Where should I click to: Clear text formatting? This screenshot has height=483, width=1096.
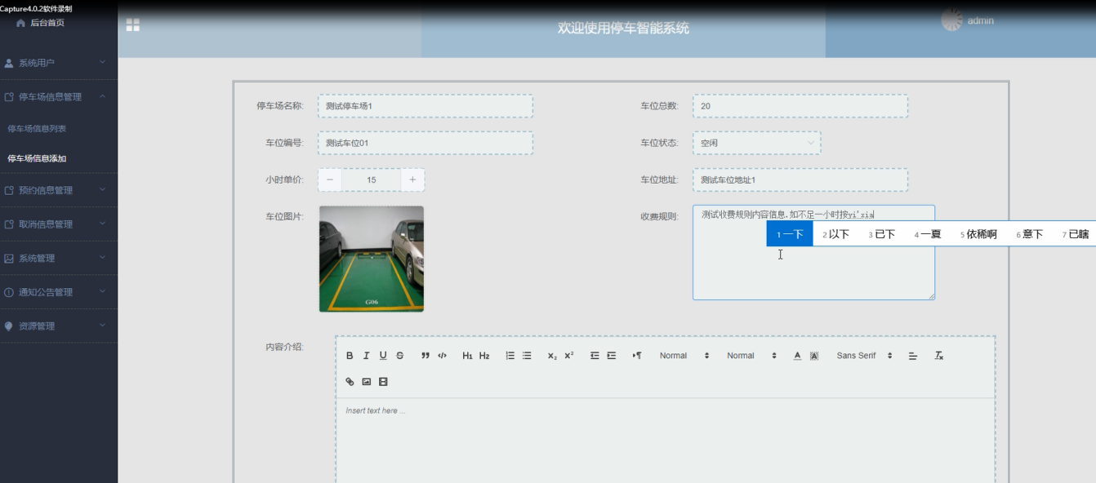tap(939, 356)
